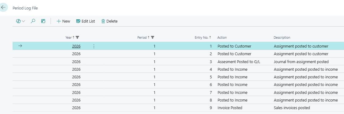
Task: Select 'Posted to Income' in entry 6 row
Action: click(232, 84)
